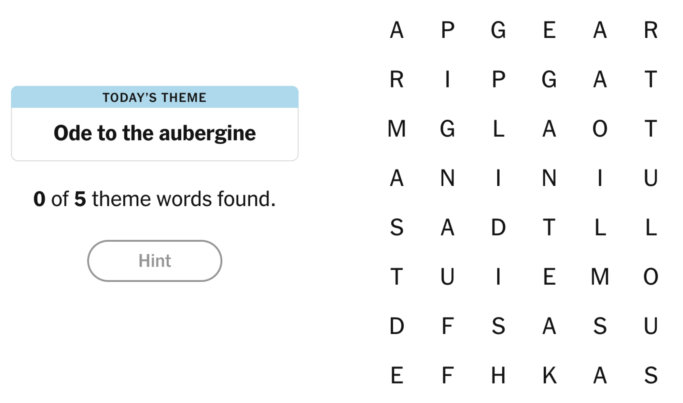Select the I between R and P
Viewport: 683px width, 403px height.
(x=447, y=79)
